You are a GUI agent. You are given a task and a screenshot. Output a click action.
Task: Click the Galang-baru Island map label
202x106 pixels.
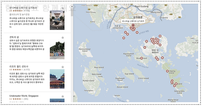click(x=179, y=92)
